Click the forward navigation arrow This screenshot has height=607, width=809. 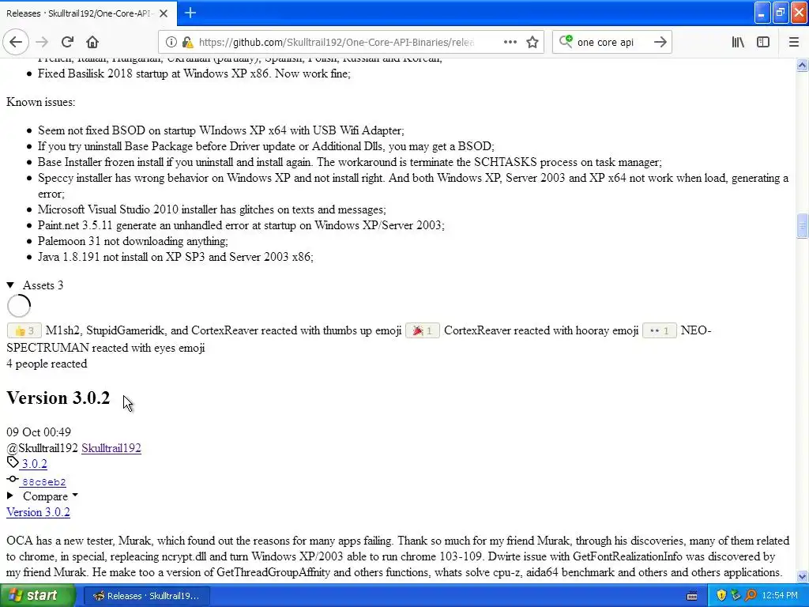pyautogui.click(x=42, y=43)
